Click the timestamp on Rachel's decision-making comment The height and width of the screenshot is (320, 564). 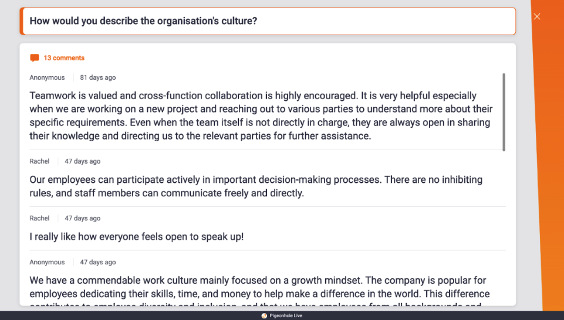pyautogui.click(x=83, y=161)
